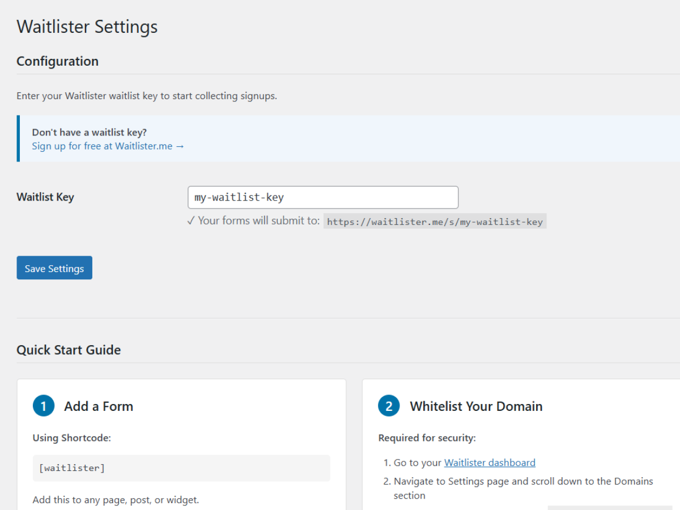Click the Quick Start Guide heading
Viewport: 680px width, 510px height.
point(69,350)
